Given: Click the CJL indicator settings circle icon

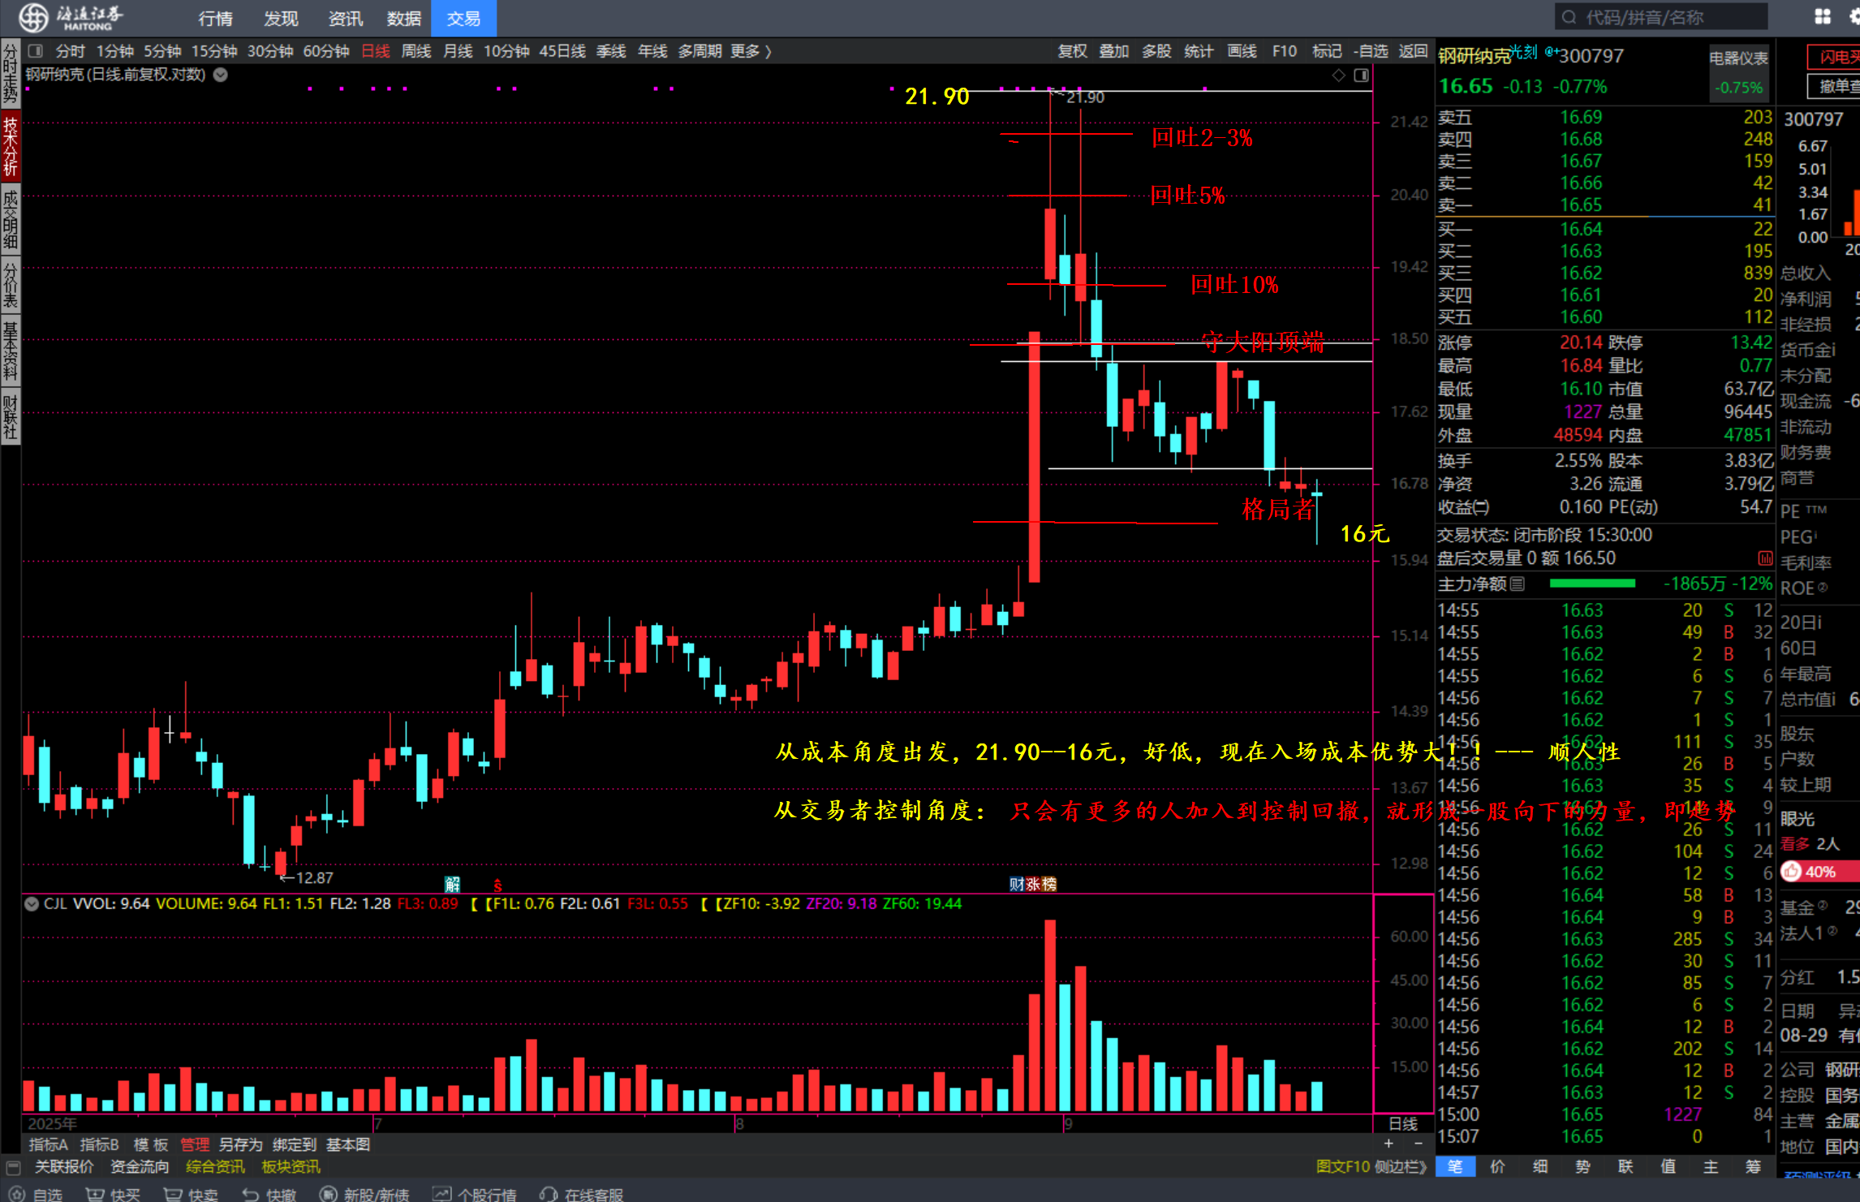Looking at the screenshot, I should click(32, 903).
